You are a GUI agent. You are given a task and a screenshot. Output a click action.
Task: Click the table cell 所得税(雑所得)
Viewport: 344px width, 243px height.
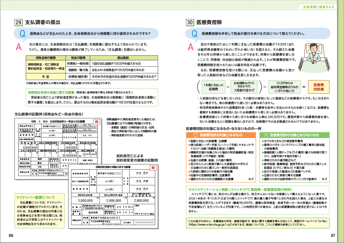click(x=78, y=77)
